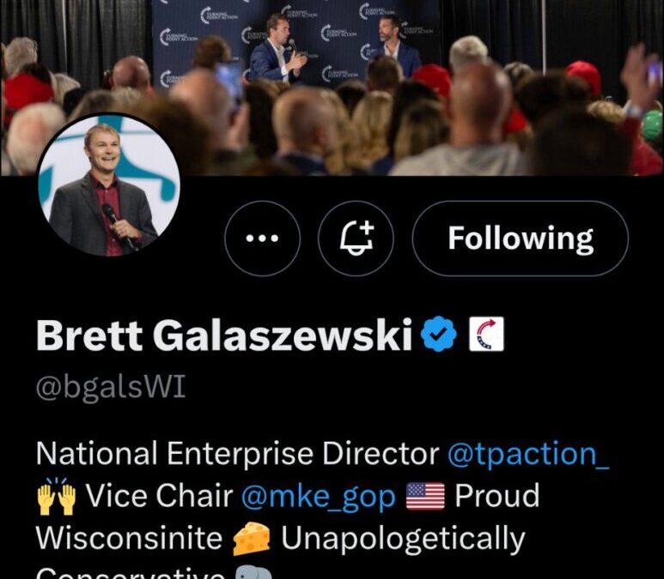Turn on post notifications with bell icon
Viewport: 664px width, 579px height.
356,238
